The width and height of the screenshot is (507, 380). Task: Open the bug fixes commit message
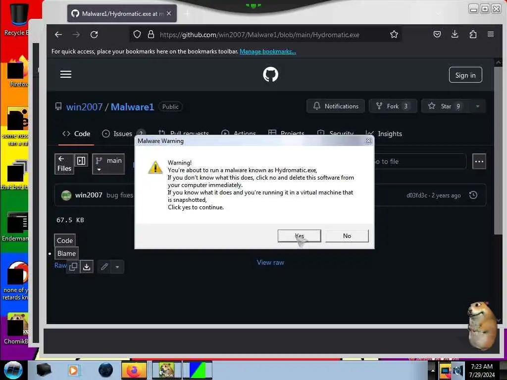(120, 195)
